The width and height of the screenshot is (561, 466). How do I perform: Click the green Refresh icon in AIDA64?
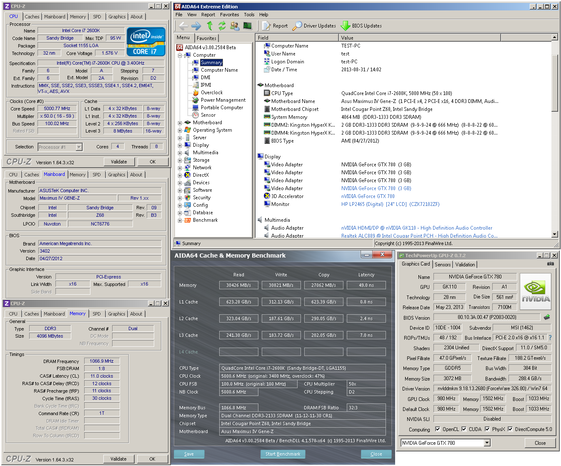click(222, 26)
